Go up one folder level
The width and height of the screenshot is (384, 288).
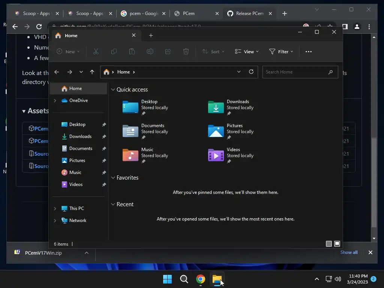(92, 72)
